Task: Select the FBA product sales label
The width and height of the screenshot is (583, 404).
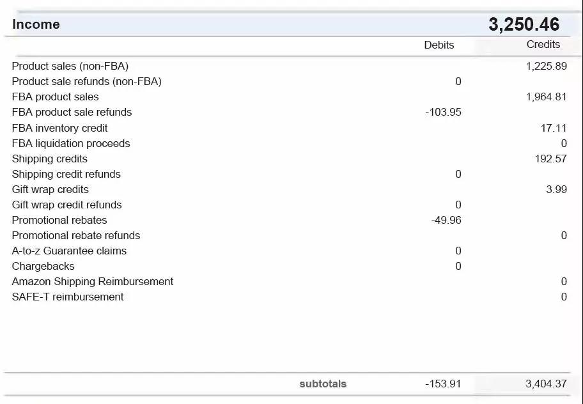Action: [x=56, y=97]
